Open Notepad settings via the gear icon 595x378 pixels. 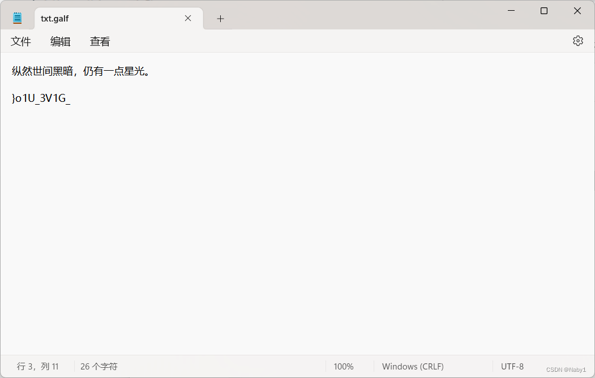coord(577,40)
